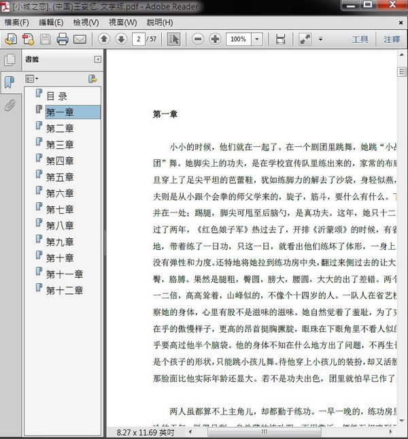The height and width of the screenshot is (439, 408).
Task: Click the zoom in plus button
Action: click(x=215, y=39)
